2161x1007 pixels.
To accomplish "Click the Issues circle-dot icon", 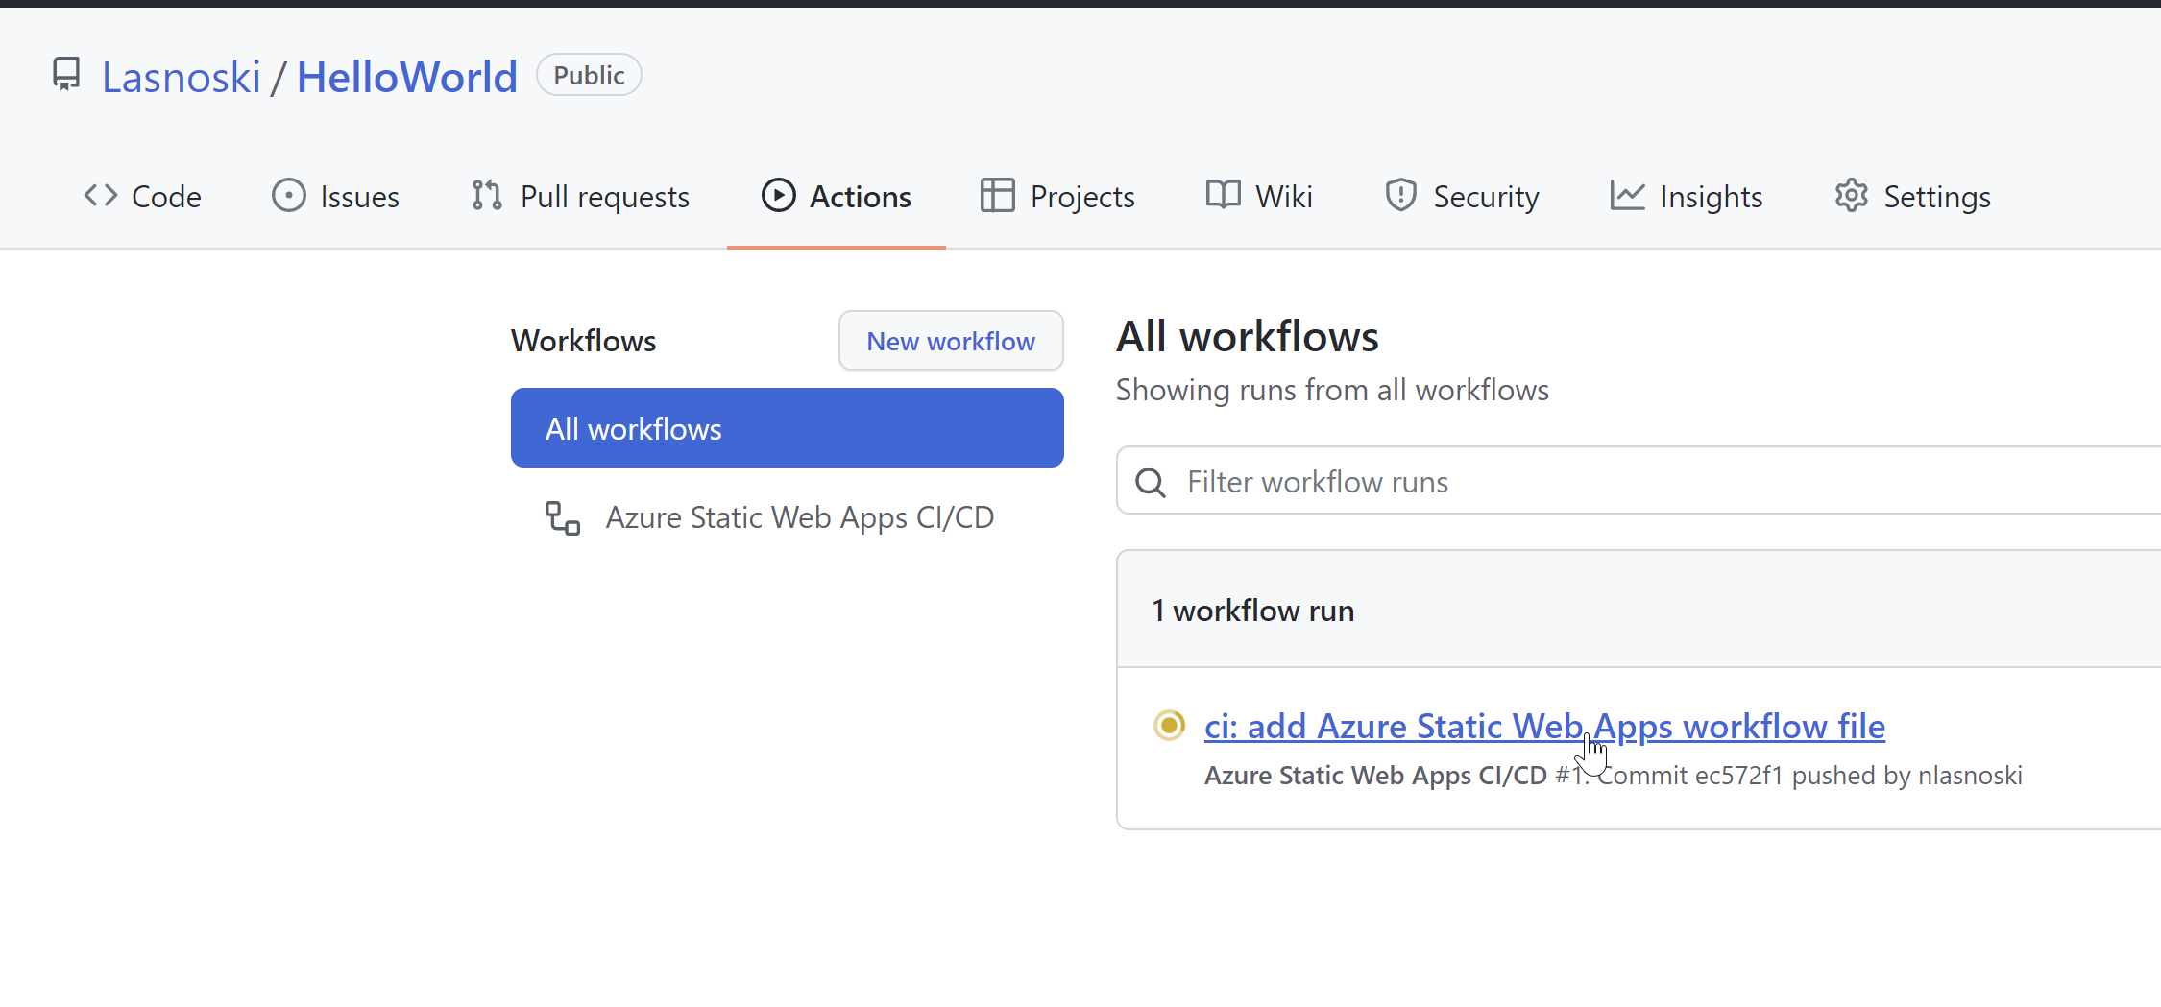I will 288,196.
